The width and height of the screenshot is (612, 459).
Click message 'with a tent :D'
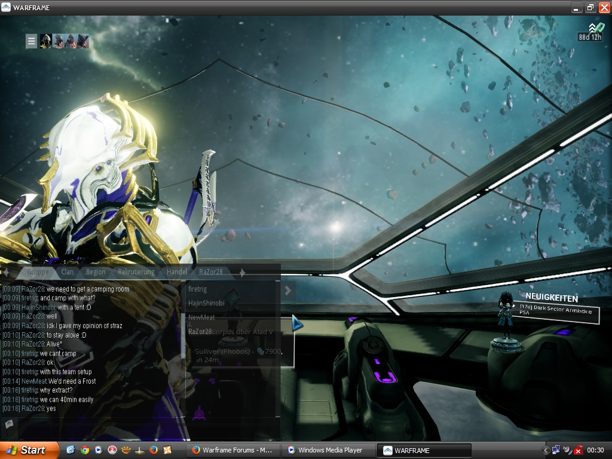pos(74,307)
